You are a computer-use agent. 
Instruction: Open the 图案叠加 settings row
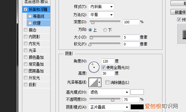[x=36, y=71]
